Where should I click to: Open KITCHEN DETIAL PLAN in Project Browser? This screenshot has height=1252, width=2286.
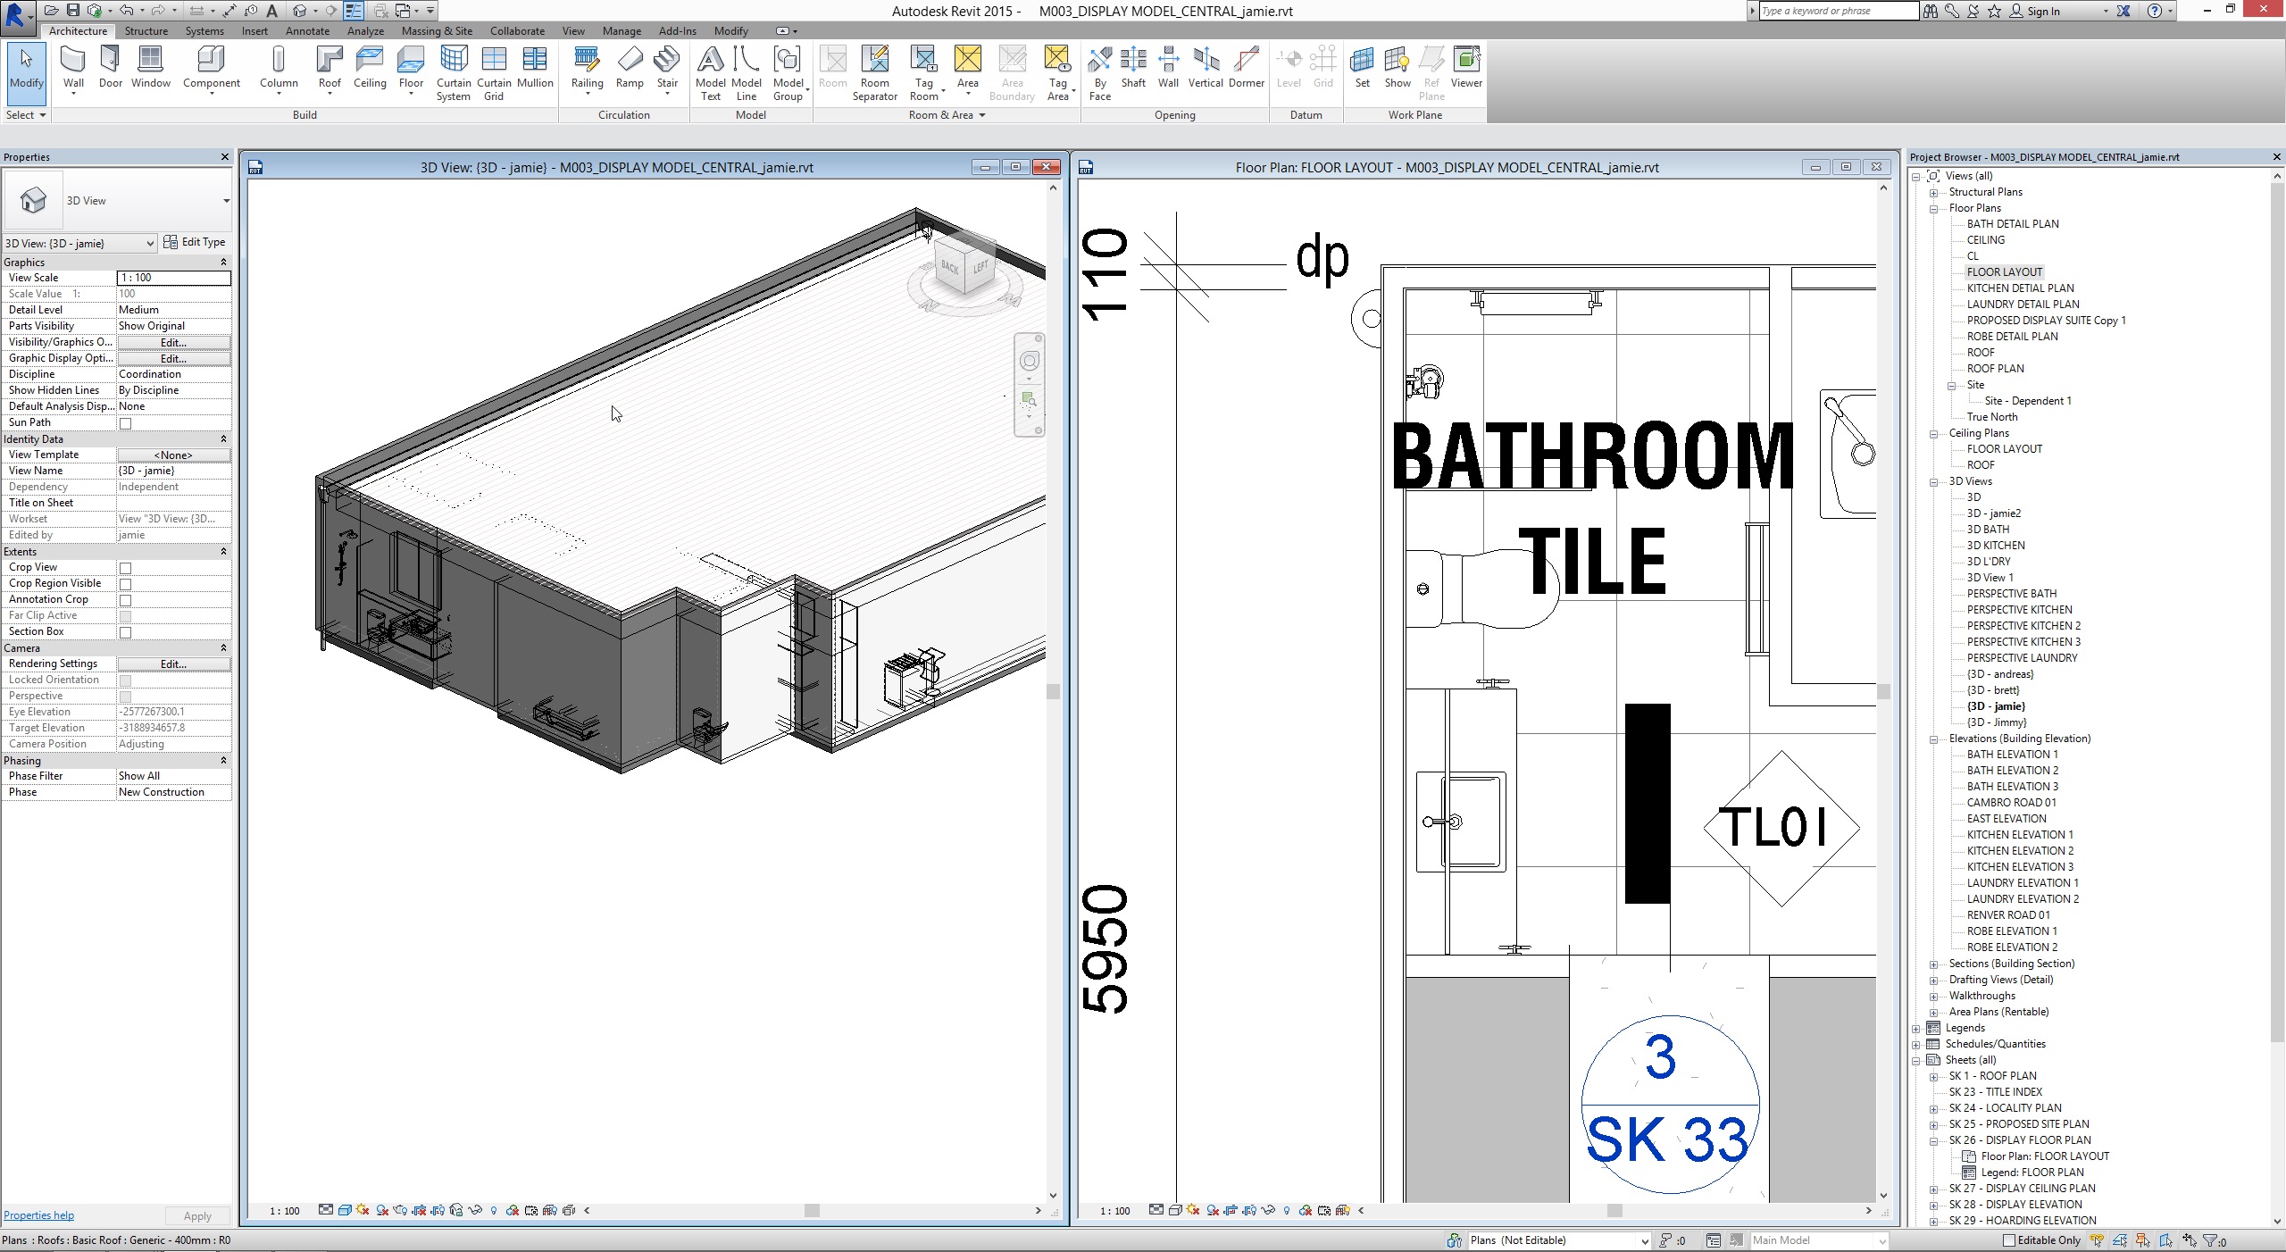[x=2020, y=288]
